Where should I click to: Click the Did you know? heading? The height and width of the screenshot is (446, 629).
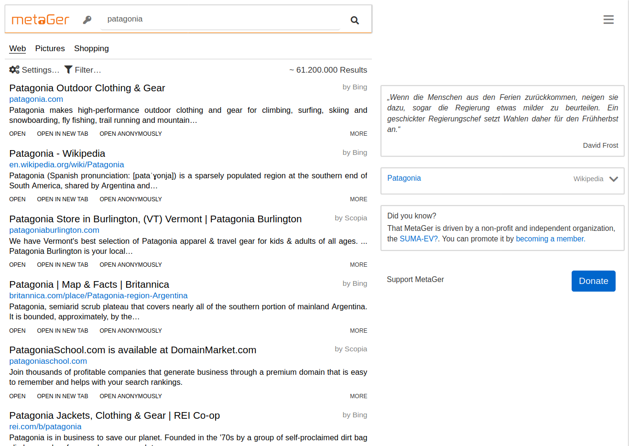coord(412,216)
